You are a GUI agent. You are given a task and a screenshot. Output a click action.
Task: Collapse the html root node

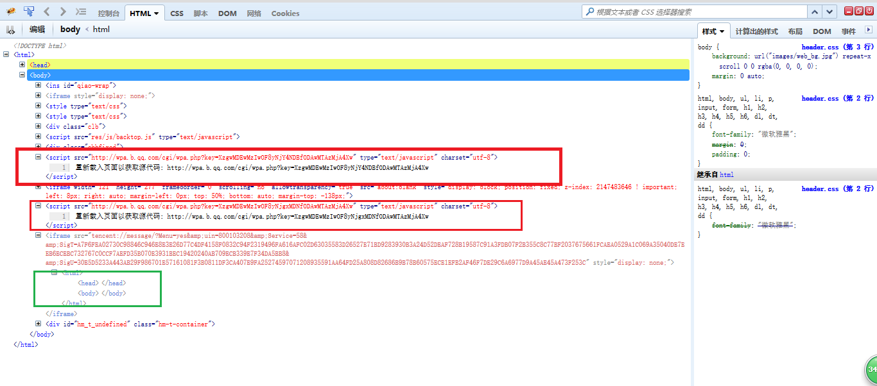(6, 55)
